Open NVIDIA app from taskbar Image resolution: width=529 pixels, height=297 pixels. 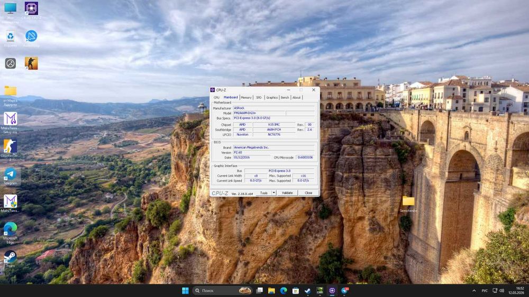(320, 291)
